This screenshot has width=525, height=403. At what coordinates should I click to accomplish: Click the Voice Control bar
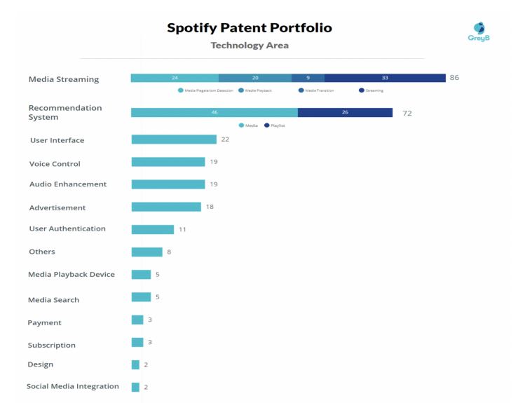point(168,162)
